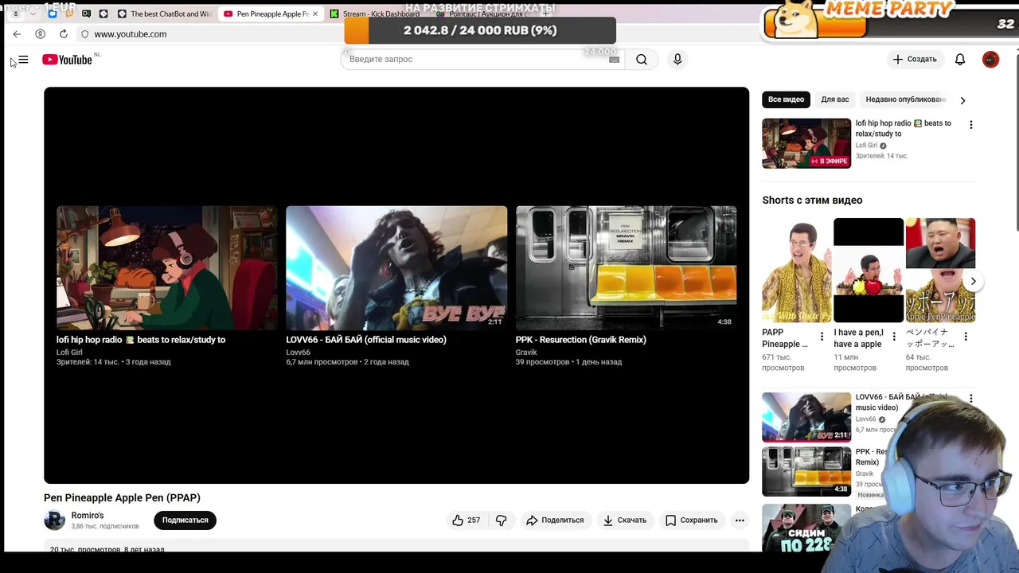
Task: Click the 'Создать' create button
Action: 915,60
